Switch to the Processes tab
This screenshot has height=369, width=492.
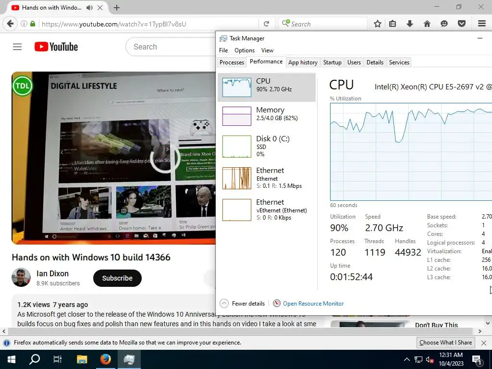pyautogui.click(x=232, y=62)
